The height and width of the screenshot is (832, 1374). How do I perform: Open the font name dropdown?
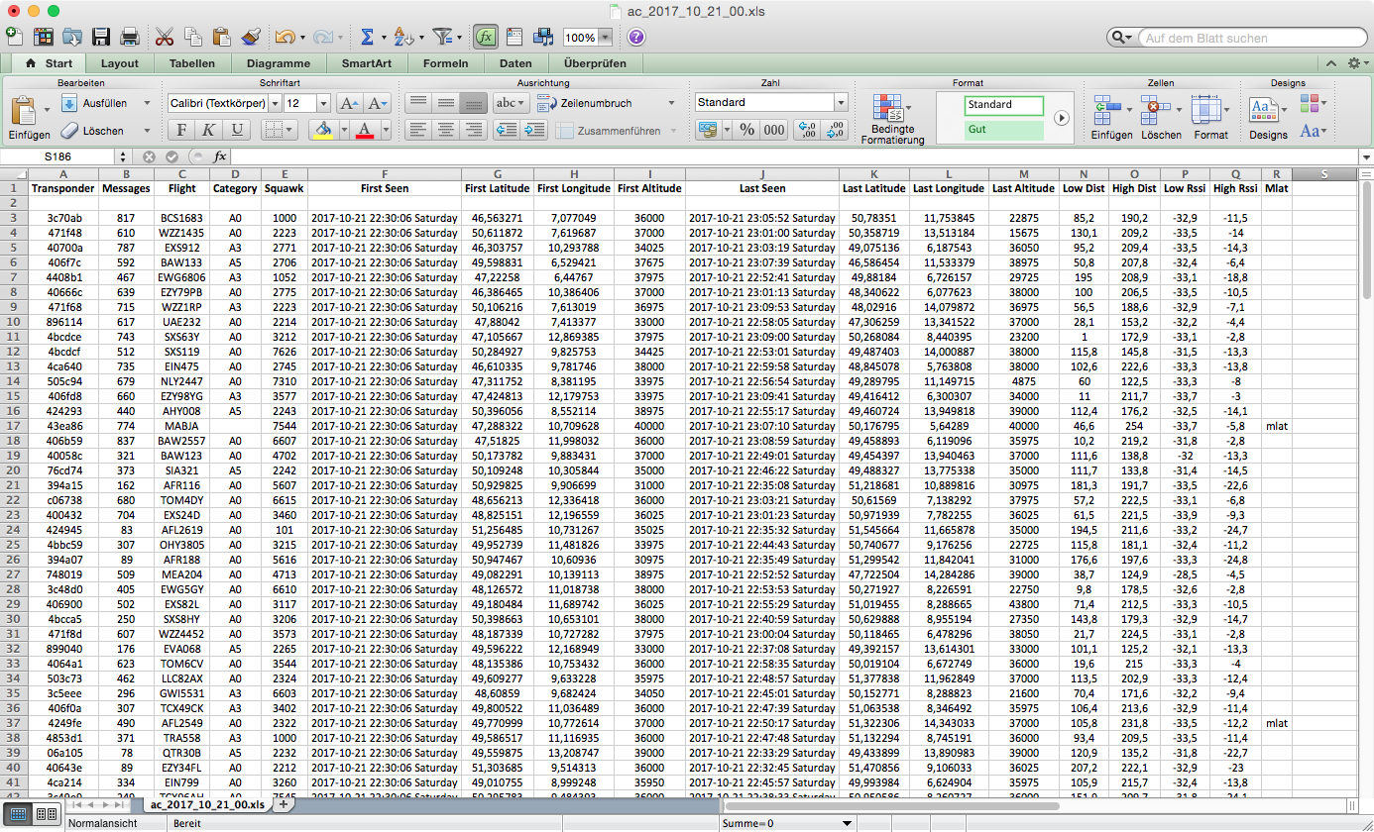[x=275, y=103]
